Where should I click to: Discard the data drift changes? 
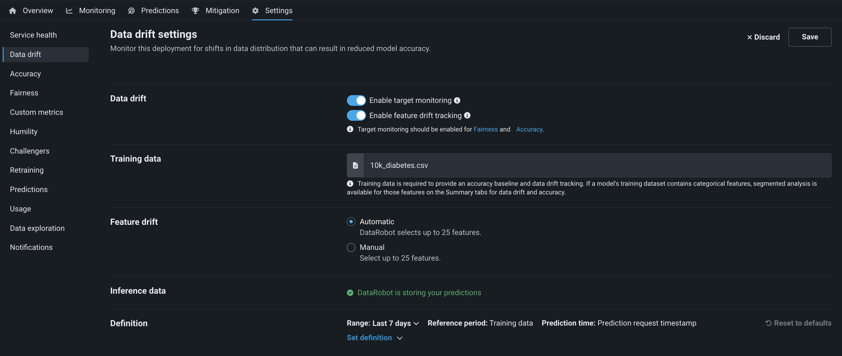click(x=763, y=37)
